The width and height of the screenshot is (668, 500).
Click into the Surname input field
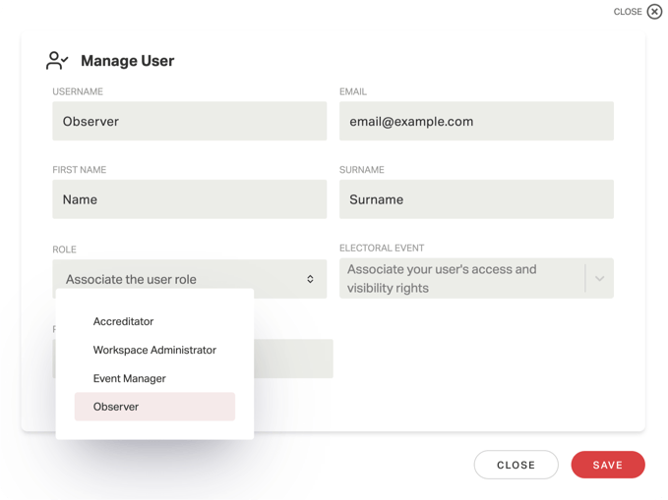476,199
